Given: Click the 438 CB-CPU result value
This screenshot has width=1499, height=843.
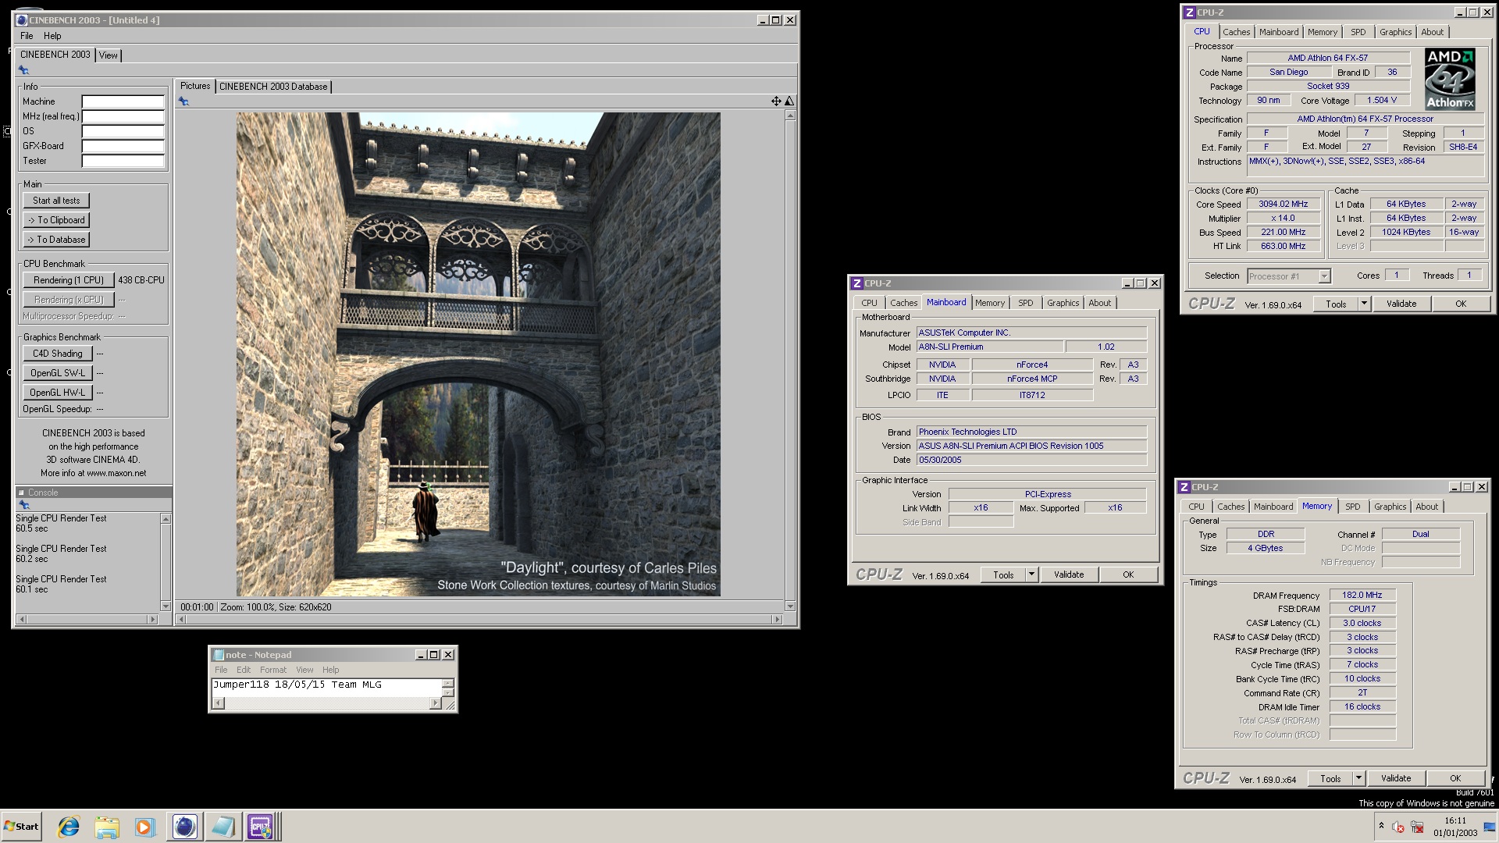Looking at the screenshot, I should tap(141, 280).
